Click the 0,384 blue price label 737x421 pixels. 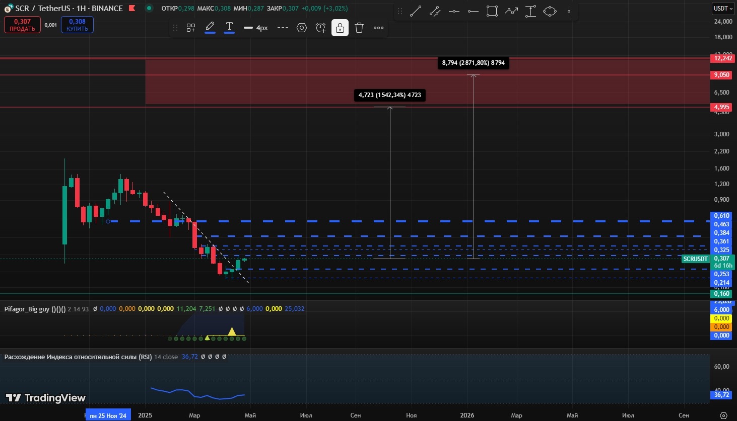pos(721,233)
